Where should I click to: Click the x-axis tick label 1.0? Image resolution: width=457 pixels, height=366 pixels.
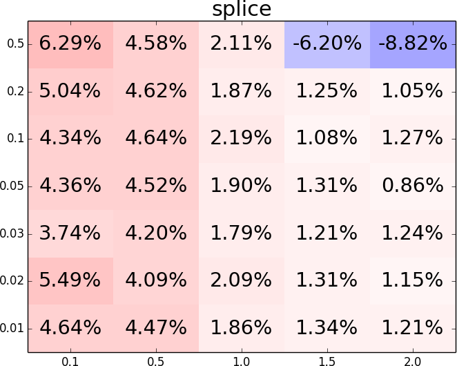(x=242, y=360)
